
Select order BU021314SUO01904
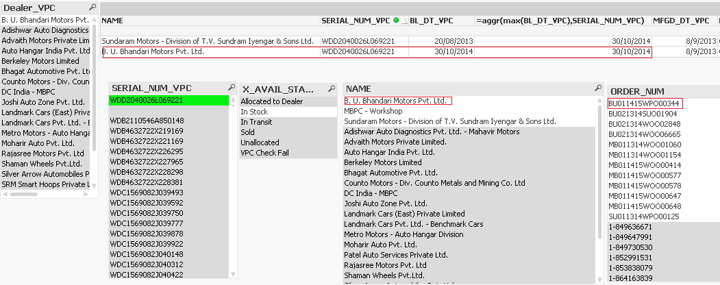click(664, 114)
